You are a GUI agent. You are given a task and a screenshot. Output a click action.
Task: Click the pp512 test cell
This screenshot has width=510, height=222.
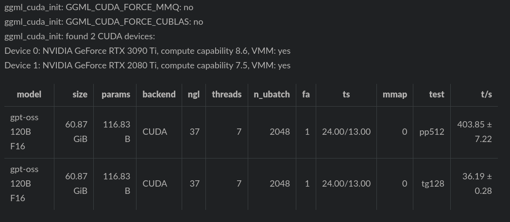tap(432, 132)
